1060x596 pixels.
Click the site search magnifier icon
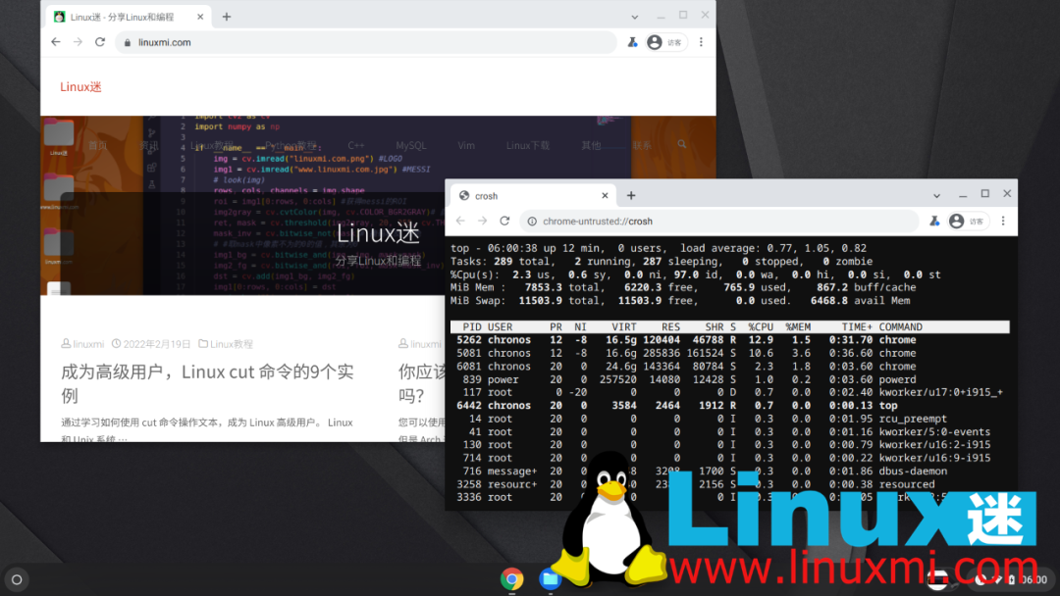coord(681,144)
